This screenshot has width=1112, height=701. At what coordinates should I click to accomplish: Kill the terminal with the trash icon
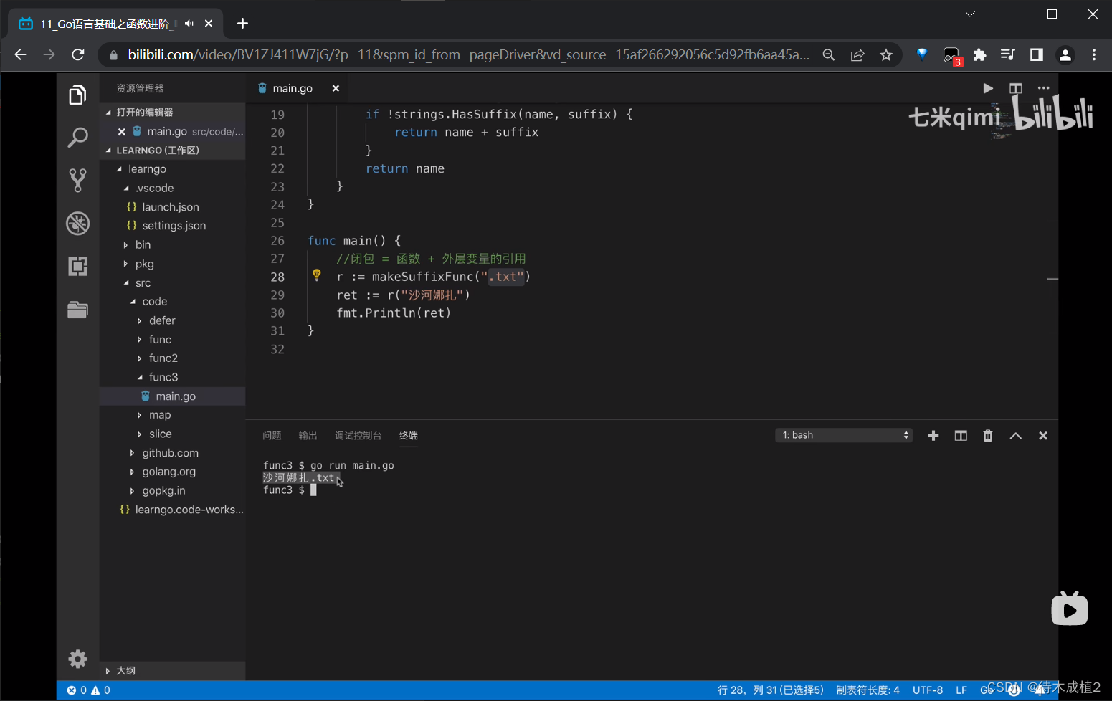tap(988, 436)
